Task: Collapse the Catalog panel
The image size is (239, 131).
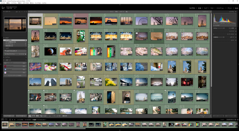Action: point(4,38)
